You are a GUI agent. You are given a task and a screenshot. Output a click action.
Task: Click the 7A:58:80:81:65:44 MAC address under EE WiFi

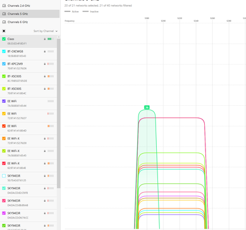pos(17,106)
